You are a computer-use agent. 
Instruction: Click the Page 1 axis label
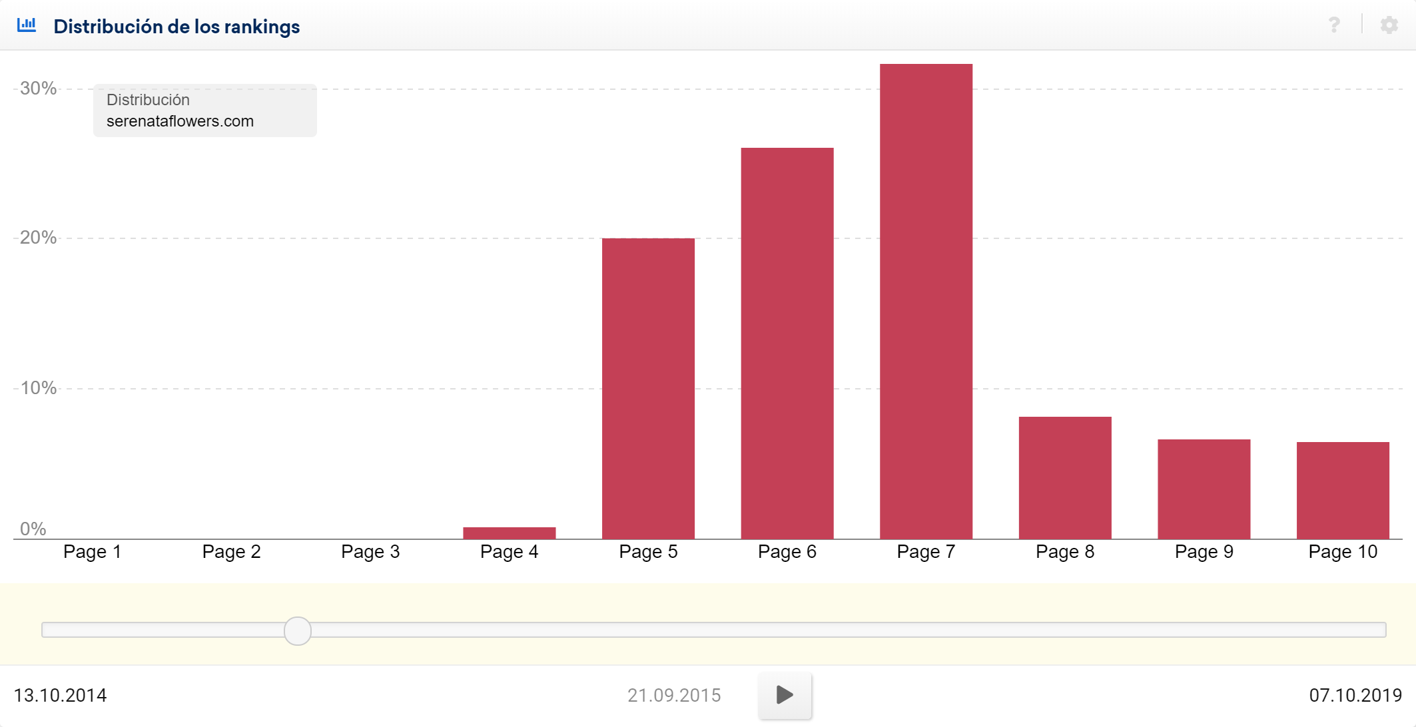(92, 551)
